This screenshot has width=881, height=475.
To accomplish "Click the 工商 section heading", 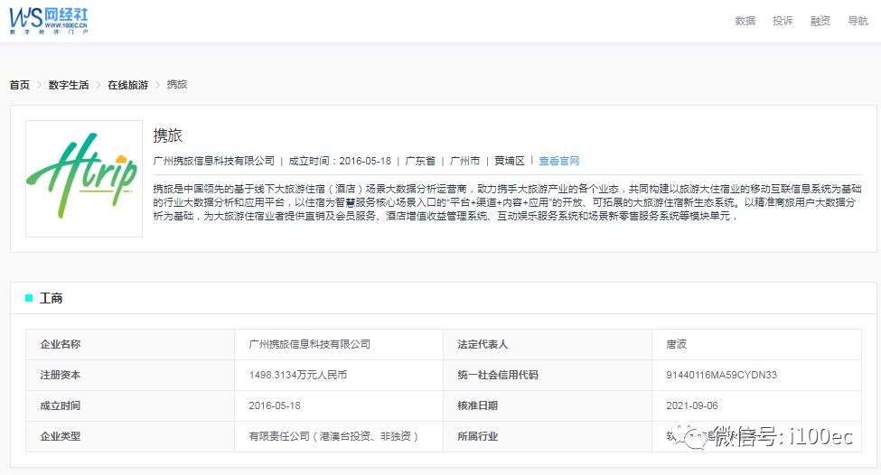I will point(51,298).
